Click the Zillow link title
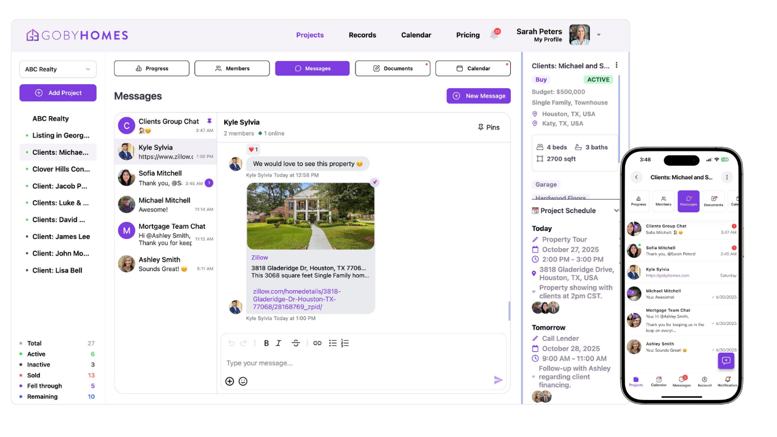Screen dimensions: 777x437 coord(260,257)
